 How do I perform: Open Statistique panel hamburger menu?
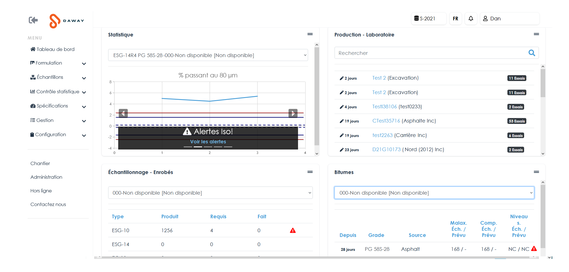[310, 34]
